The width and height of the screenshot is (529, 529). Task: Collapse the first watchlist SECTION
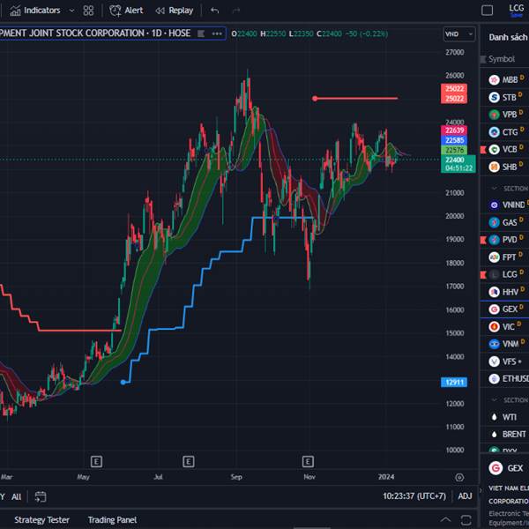[x=495, y=189]
